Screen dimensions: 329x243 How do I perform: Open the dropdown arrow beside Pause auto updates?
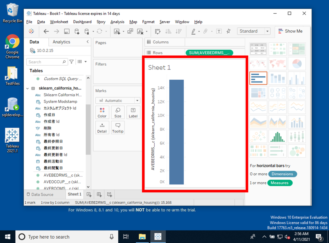(x=93, y=31)
